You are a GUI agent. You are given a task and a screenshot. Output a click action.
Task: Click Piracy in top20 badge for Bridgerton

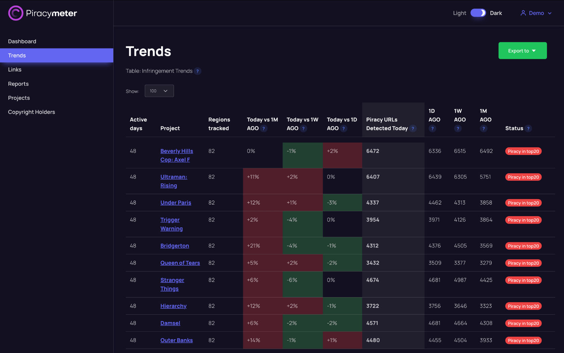point(523,246)
